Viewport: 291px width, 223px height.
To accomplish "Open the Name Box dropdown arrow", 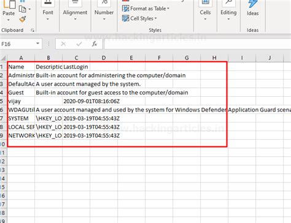I will pos(37,43).
